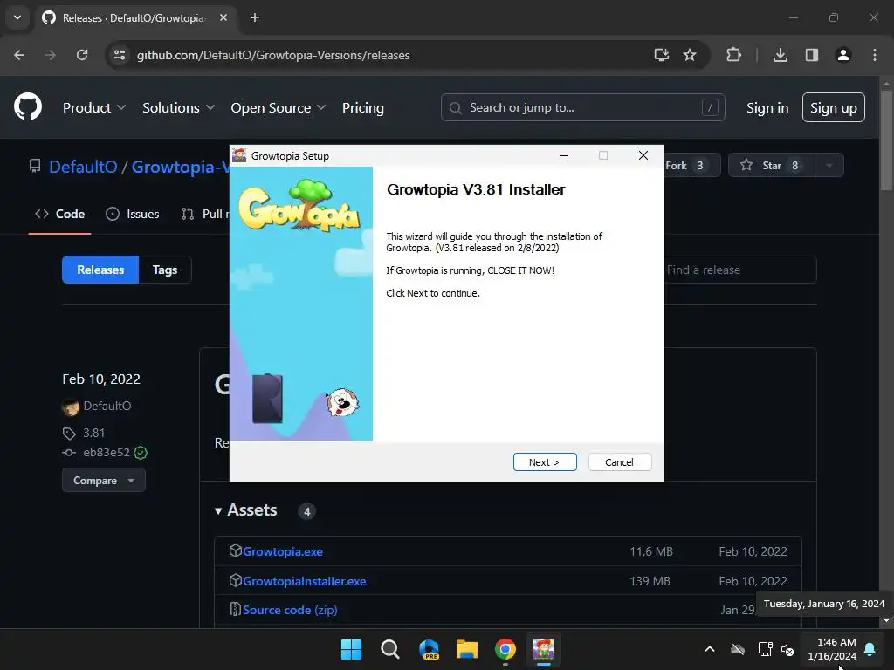
Task: Switch to the Code tab
Action: tap(60, 214)
